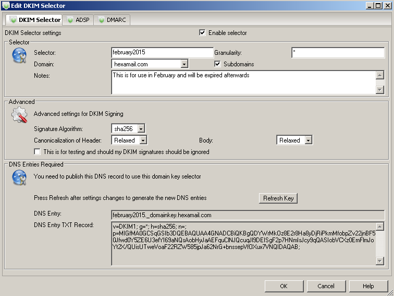The width and height of the screenshot is (394, 296).
Task: Click the down arrow of Notes scrollbar
Action: click(379, 90)
